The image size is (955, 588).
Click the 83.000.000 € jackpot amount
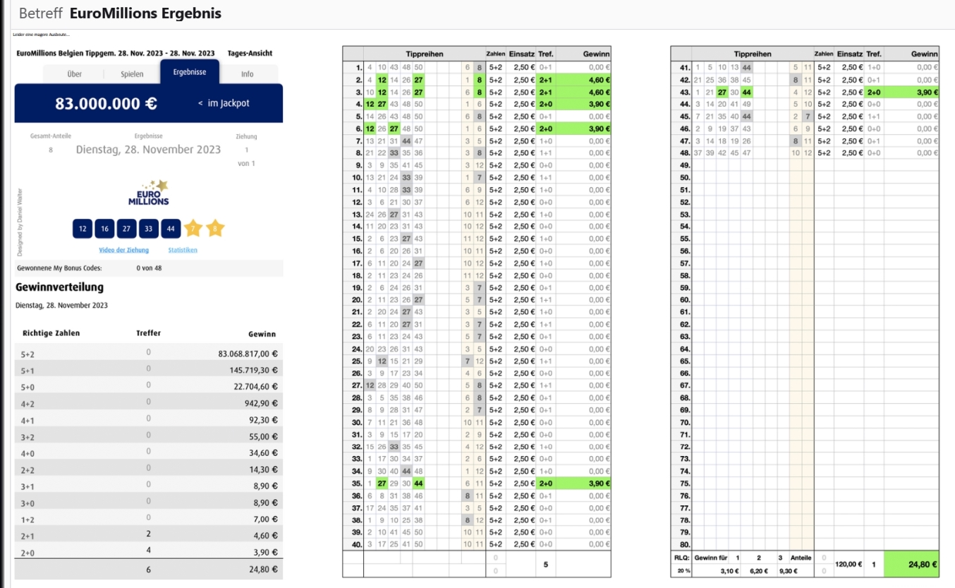tap(107, 103)
